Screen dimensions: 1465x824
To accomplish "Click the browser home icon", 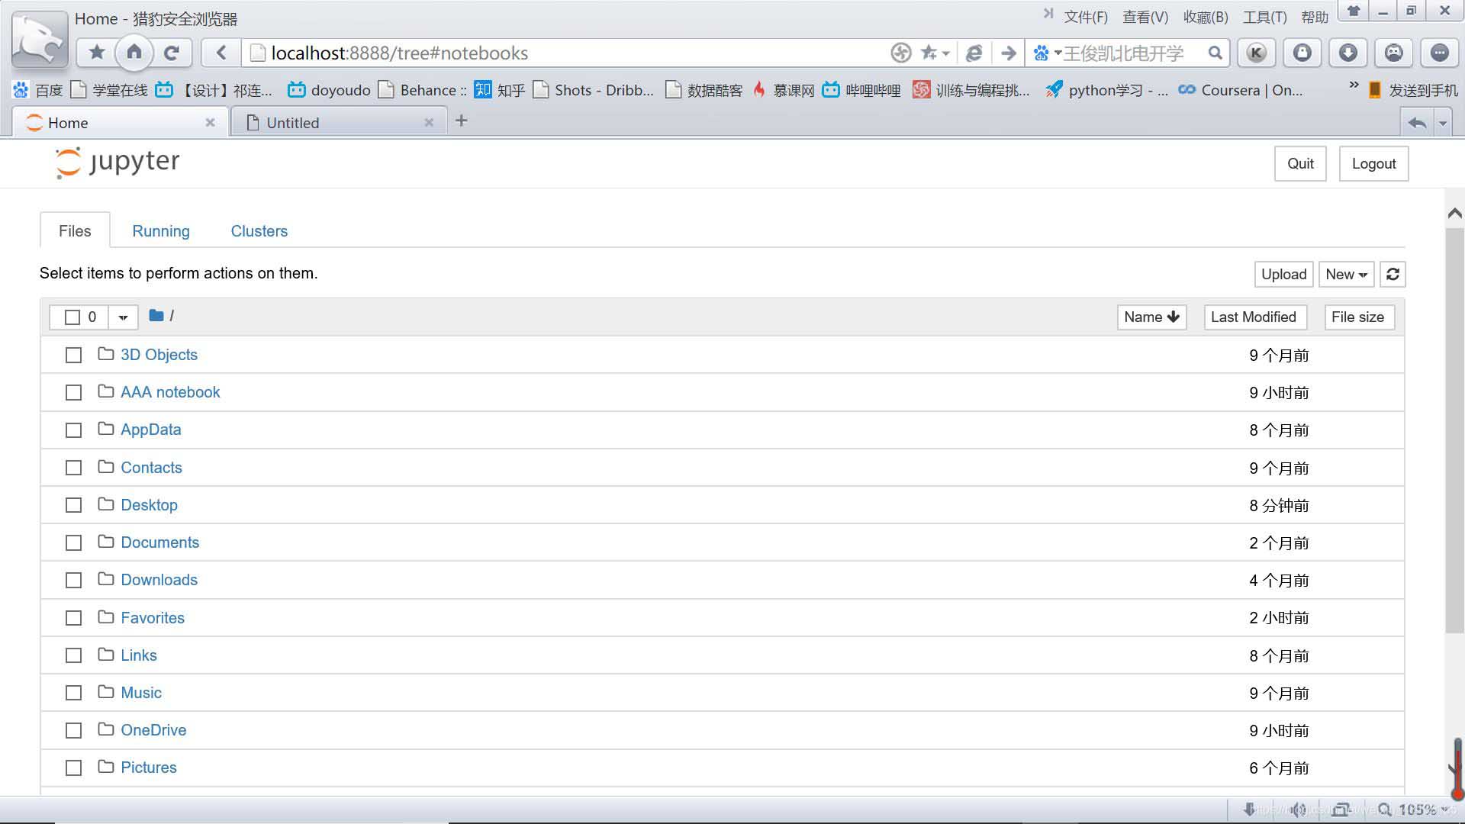I will tap(134, 53).
